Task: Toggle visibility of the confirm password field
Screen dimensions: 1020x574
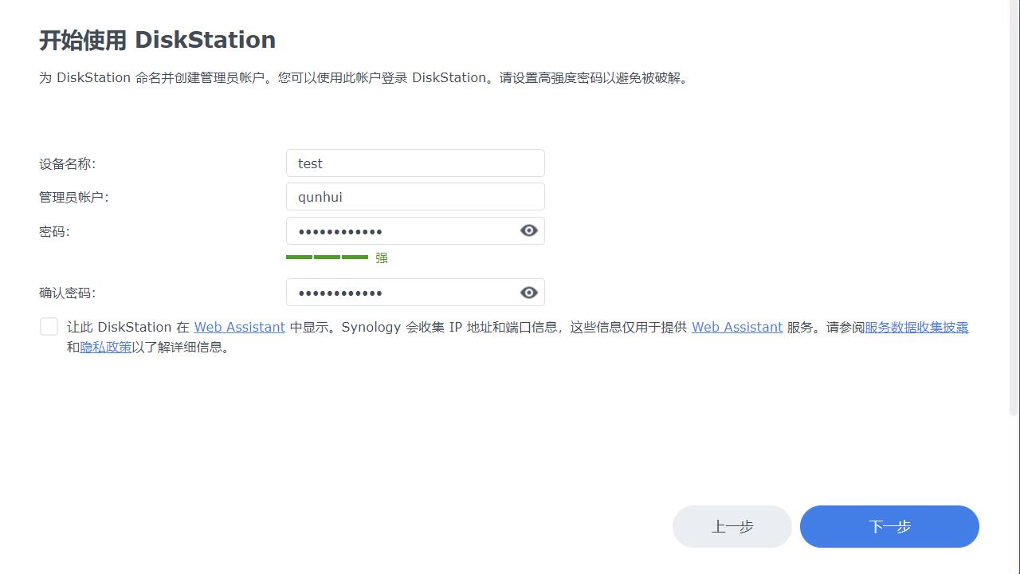Action: point(528,292)
